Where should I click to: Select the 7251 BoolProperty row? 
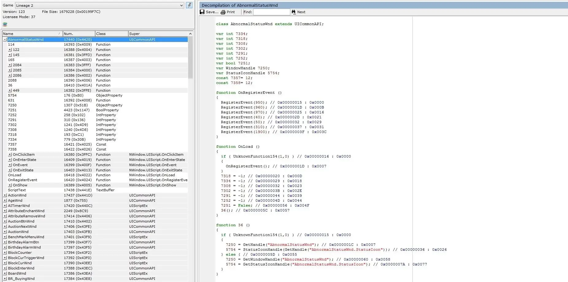click(x=95, y=110)
